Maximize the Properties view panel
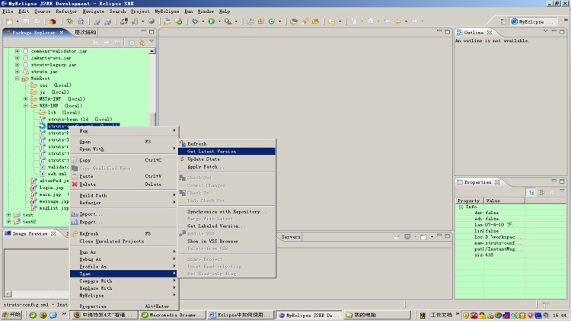The width and height of the screenshot is (571, 321). (x=562, y=181)
